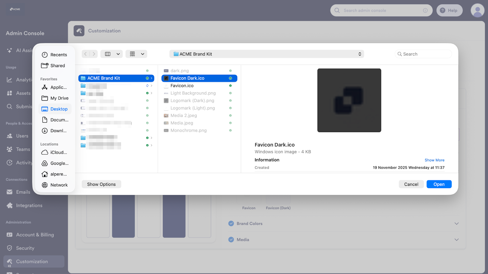Select Desktop in the Favorites sidebar

point(55,109)
